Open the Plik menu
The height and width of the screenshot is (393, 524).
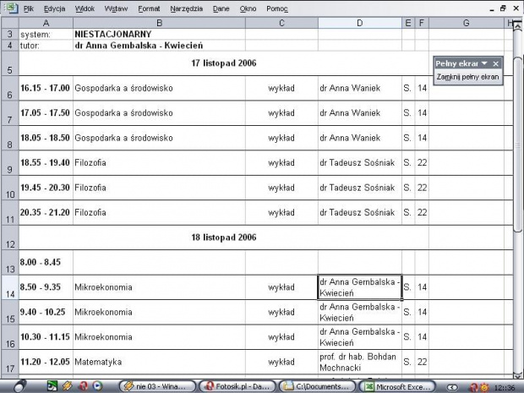pos(29,8)
